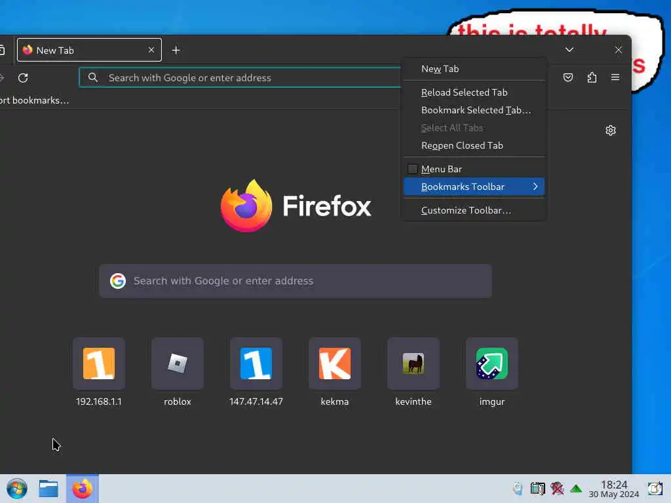Click the crossed-out red tray icon
The image size is (671, 503).
pyautogui.click(x=557, y=489)
